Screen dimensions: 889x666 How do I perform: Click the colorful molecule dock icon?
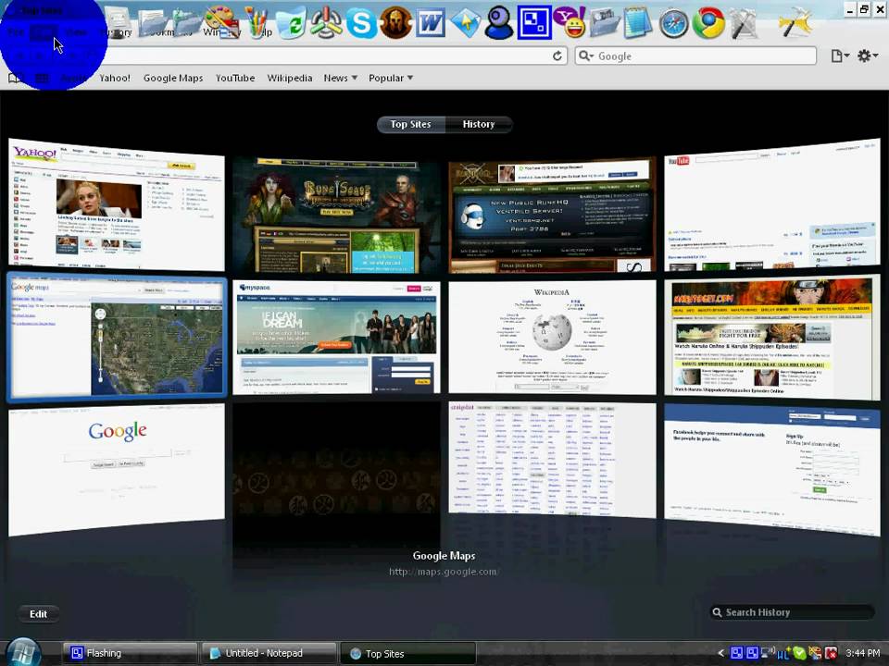[326, 23]
